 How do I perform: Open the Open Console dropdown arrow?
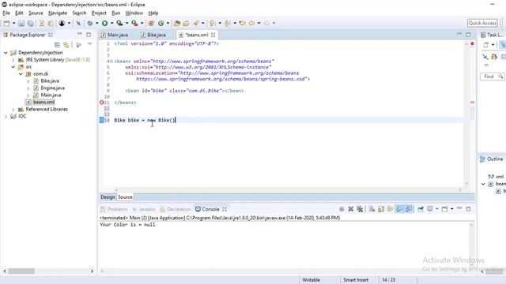[x=451, y=209]
